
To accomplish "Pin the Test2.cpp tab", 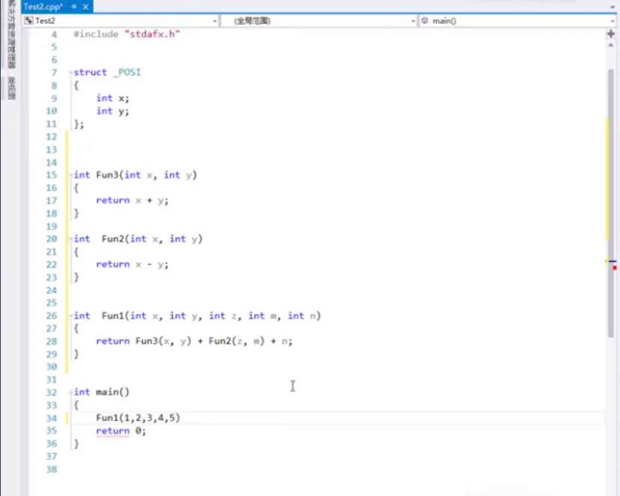I will click(x=74, y=7).
